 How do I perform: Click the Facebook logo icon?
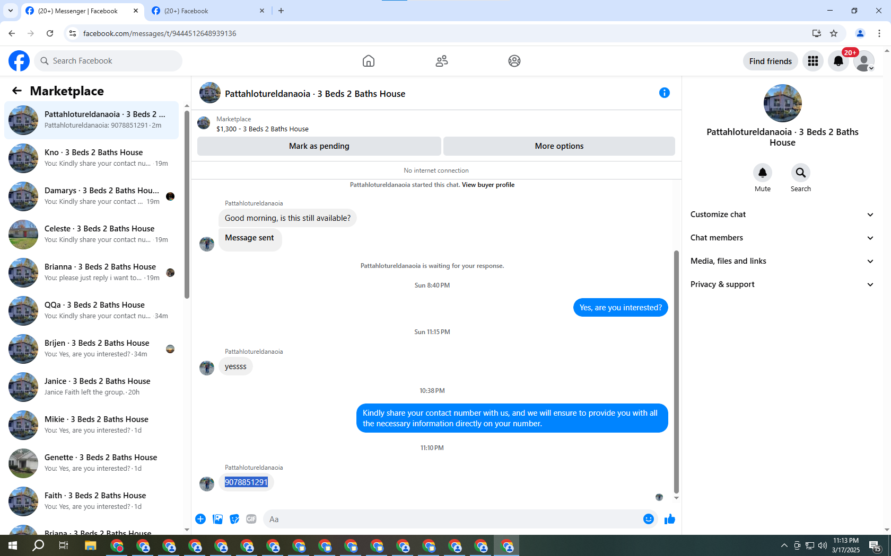(19, 61)
